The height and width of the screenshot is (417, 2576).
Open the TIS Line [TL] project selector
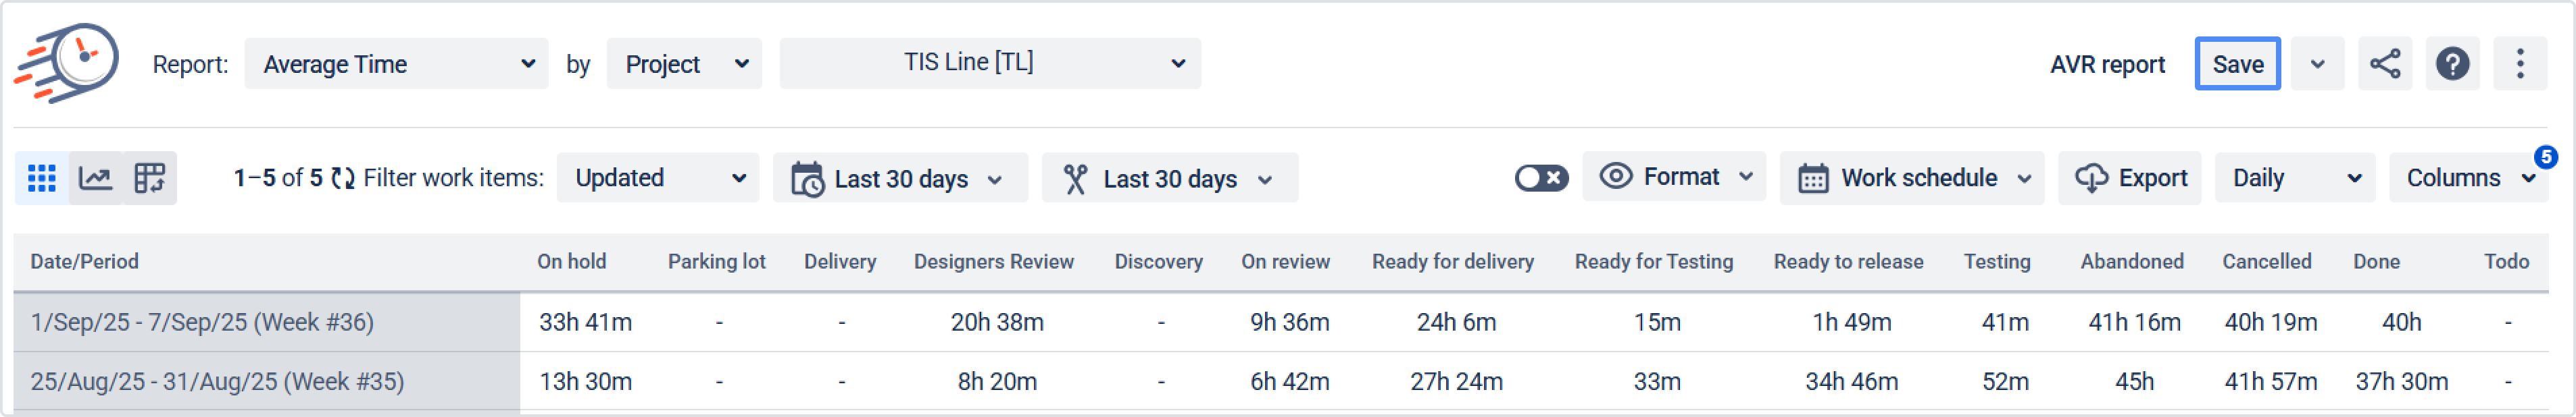[990, 63]
